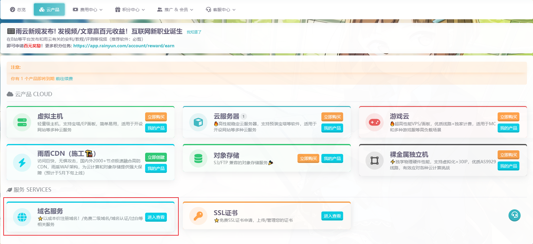
Task: Click 进入查看 for 域名服务
Action: point(156,217)
